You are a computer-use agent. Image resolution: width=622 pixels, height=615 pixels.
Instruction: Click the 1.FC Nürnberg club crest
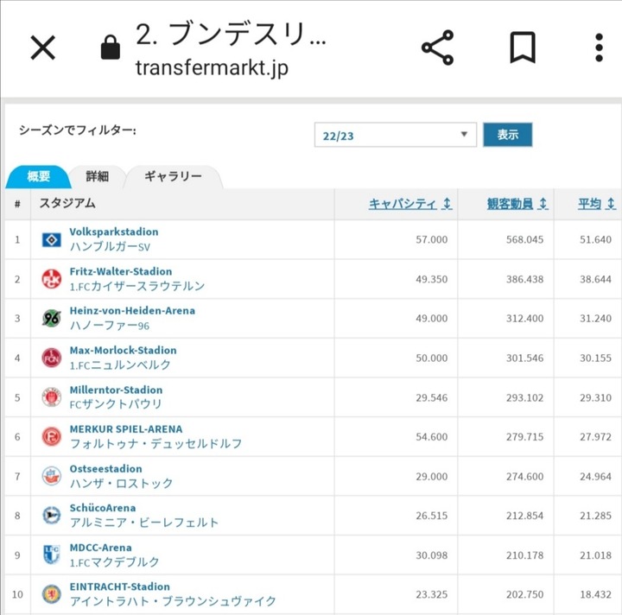pos(52,358)
